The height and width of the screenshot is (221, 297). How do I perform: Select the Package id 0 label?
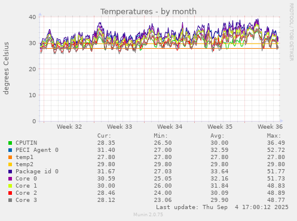(x=37, y=172)
